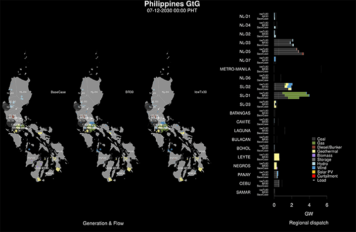Select the 'BaseCase' map label

58,92
